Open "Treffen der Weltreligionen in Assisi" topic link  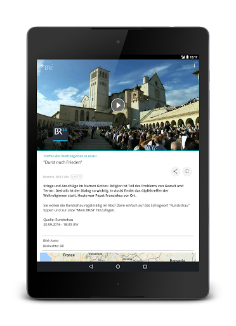tap(70, 156)
